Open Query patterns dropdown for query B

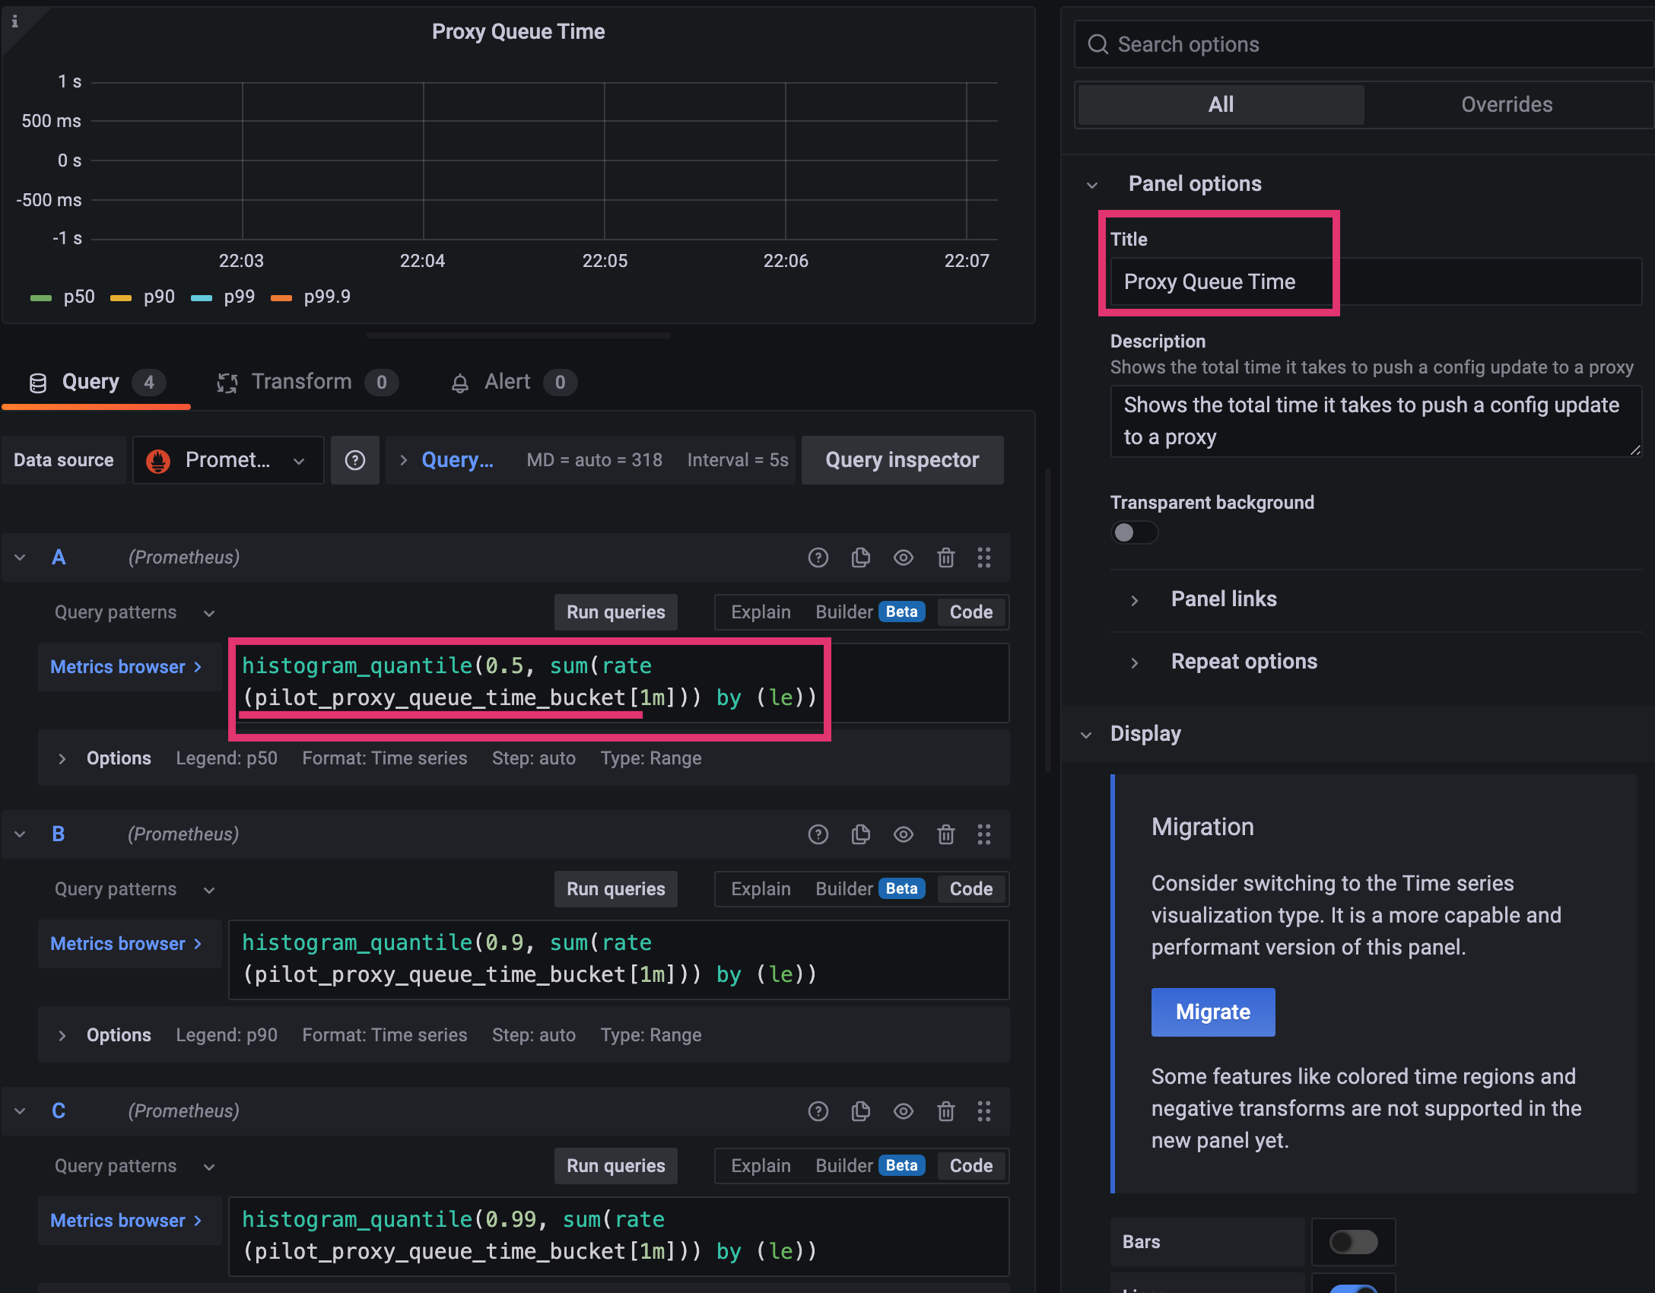point(135,889)
